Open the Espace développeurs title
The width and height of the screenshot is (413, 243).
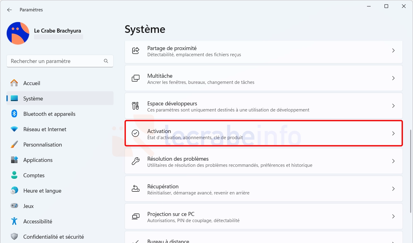pyautogui.click(x=172, y=104)
